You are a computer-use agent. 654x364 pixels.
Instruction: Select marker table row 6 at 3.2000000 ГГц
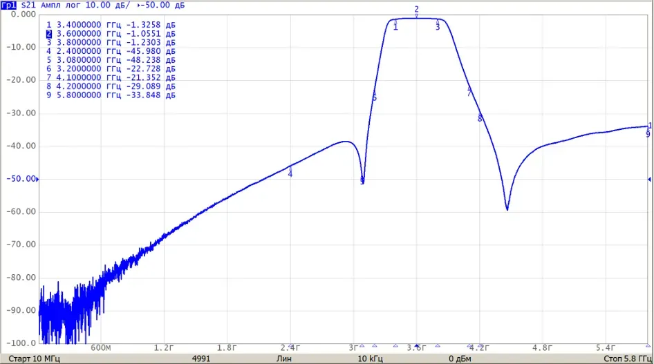pyautogui.click(x=111, y=68)
